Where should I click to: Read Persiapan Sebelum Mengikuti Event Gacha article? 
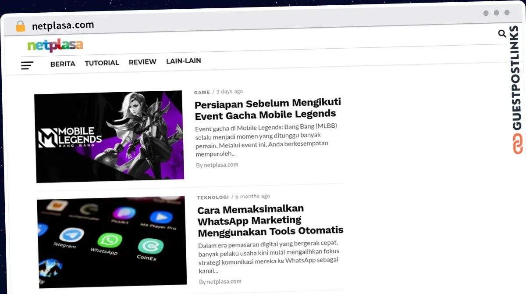point(268,109)
